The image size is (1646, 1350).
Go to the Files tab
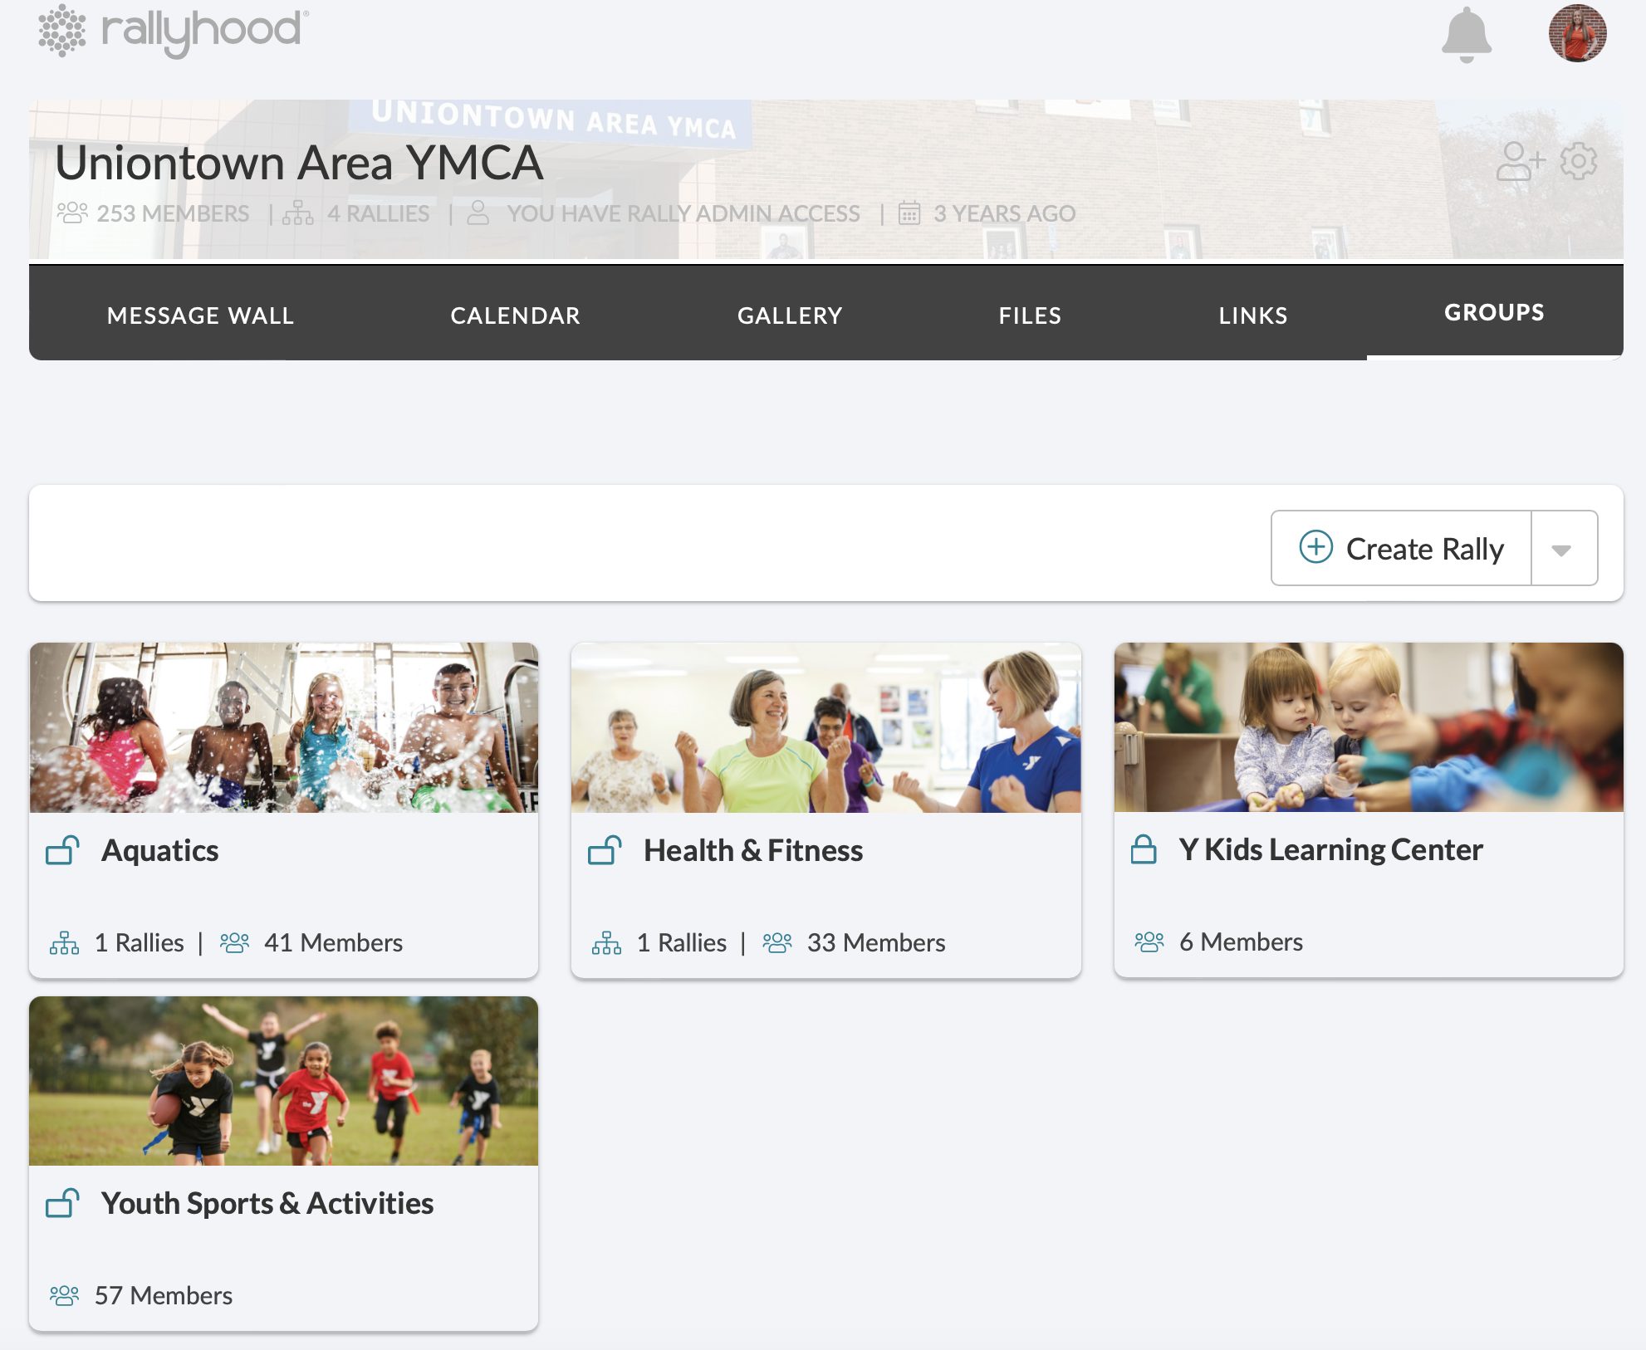click(x=1030, y=315)
